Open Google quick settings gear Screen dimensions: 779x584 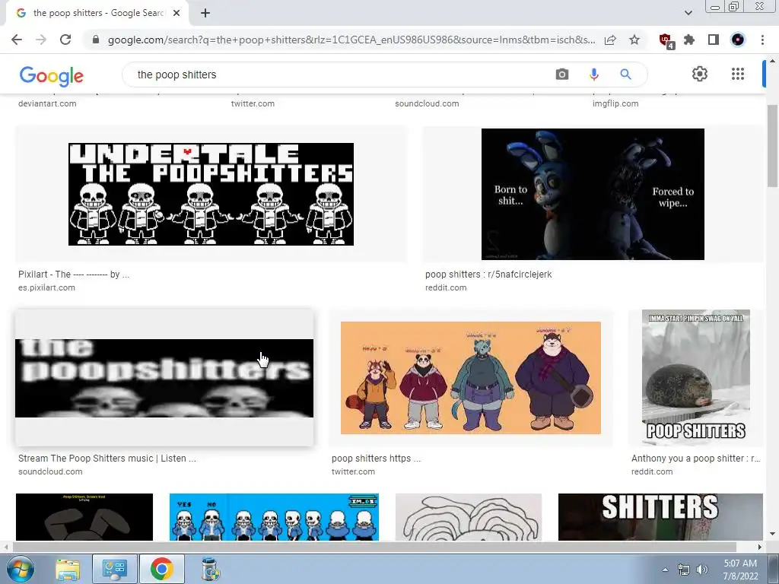(x=700, y=74)
